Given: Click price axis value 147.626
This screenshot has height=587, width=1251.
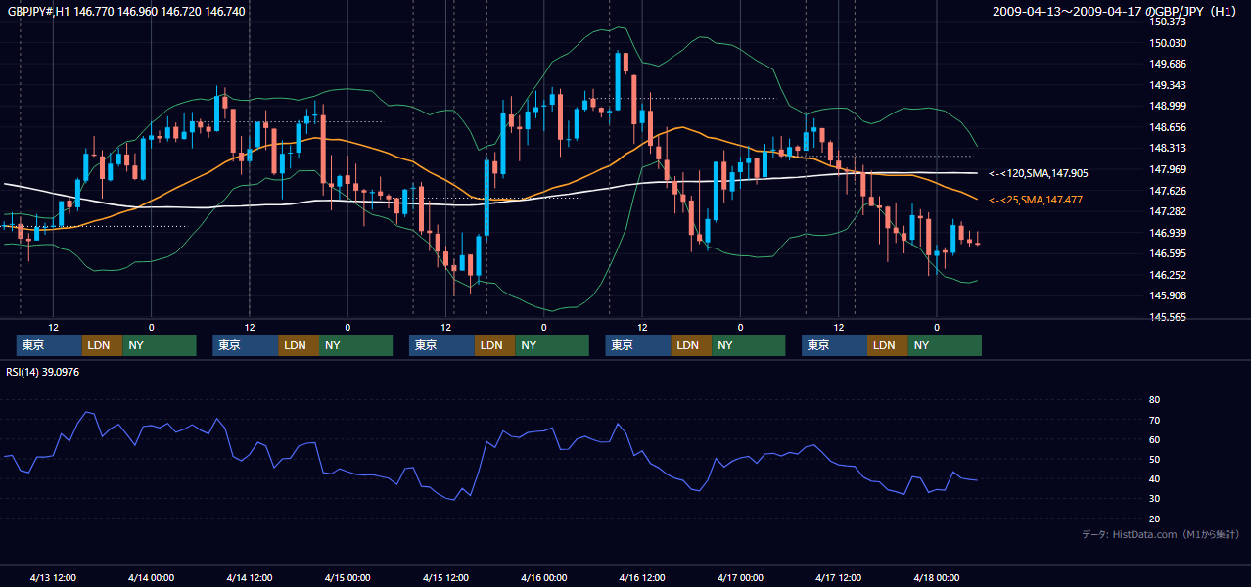Looking at the screenshot, I should tap(1168, 191).
